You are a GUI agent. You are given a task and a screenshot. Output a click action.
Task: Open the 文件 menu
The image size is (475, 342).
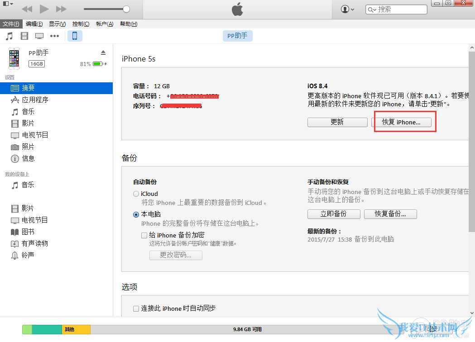tap(11, 24)
